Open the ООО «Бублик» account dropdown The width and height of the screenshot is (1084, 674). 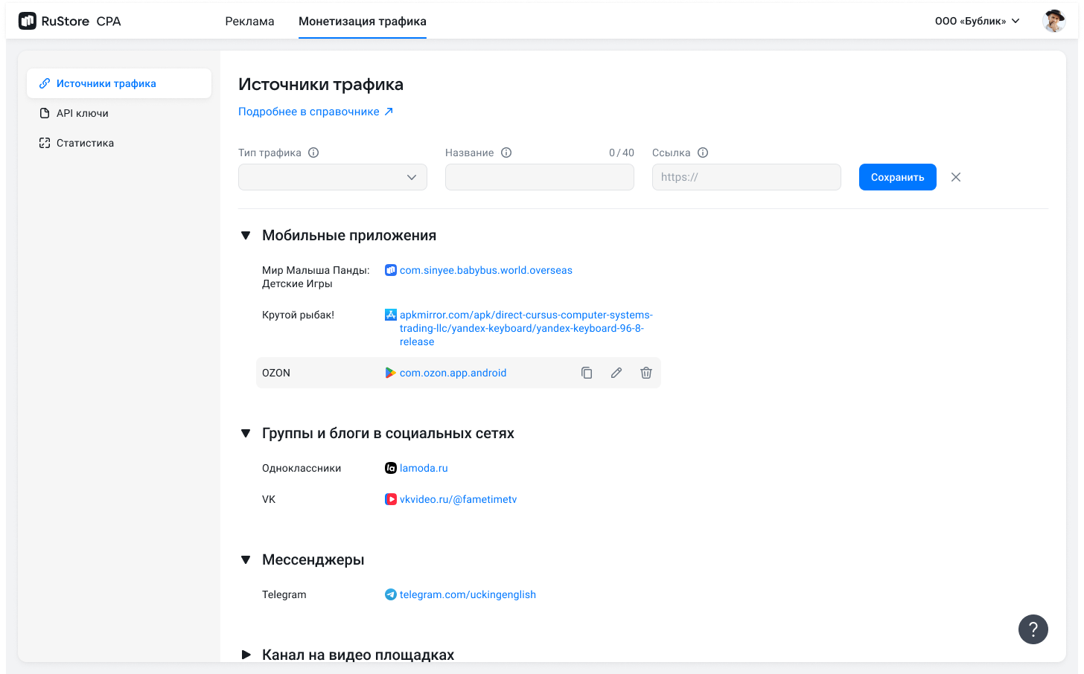coord(977,21)
